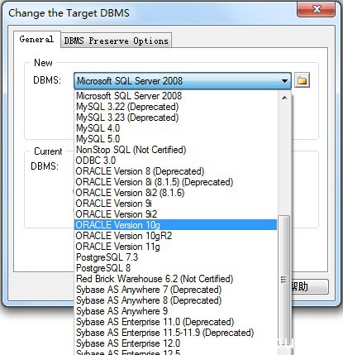Screen dimensions: 343x355
Task: Choose MySQL 3.22 (Deprecated)
Action: coord(176,107)
